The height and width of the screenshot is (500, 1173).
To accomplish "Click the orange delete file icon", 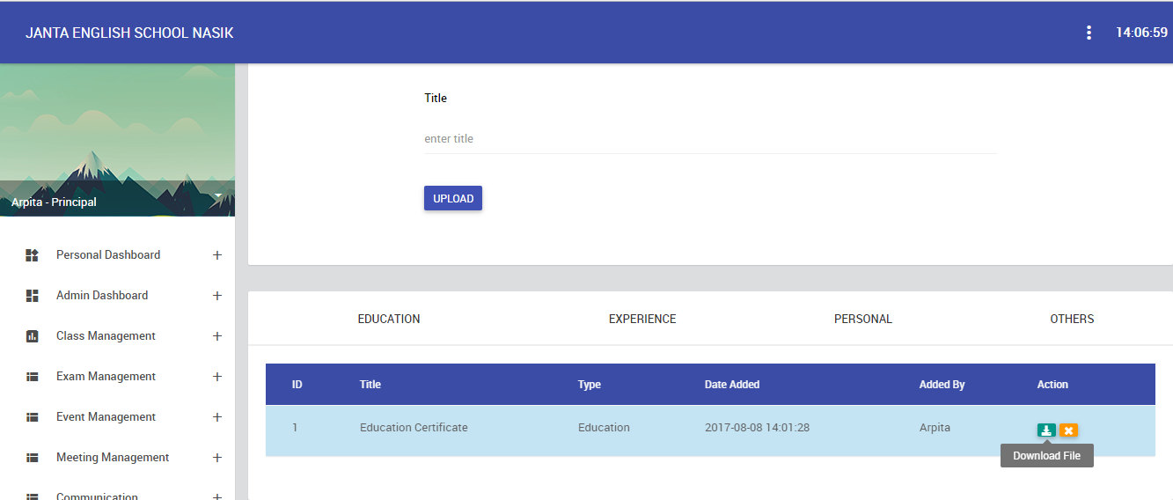I will pos(1068,430).
